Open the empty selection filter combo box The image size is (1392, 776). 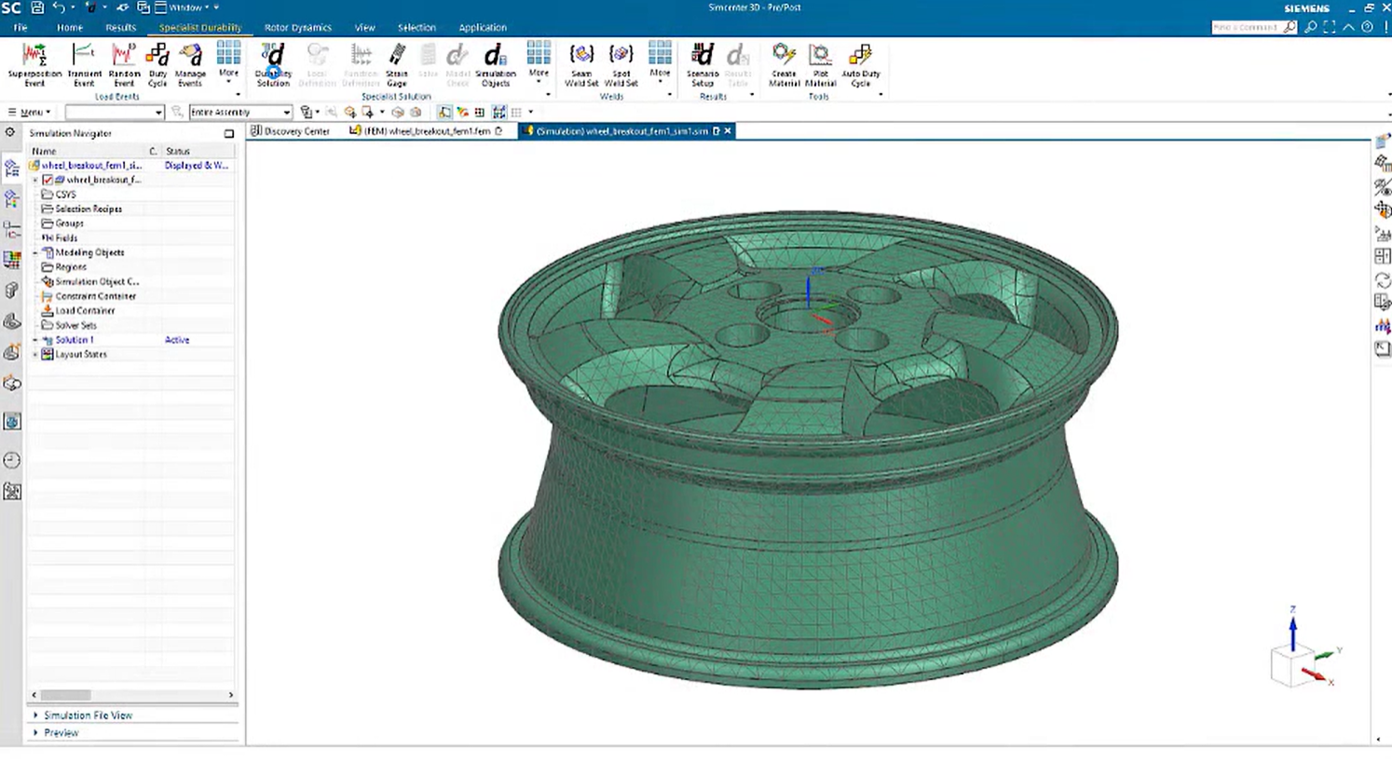[115, 112]
